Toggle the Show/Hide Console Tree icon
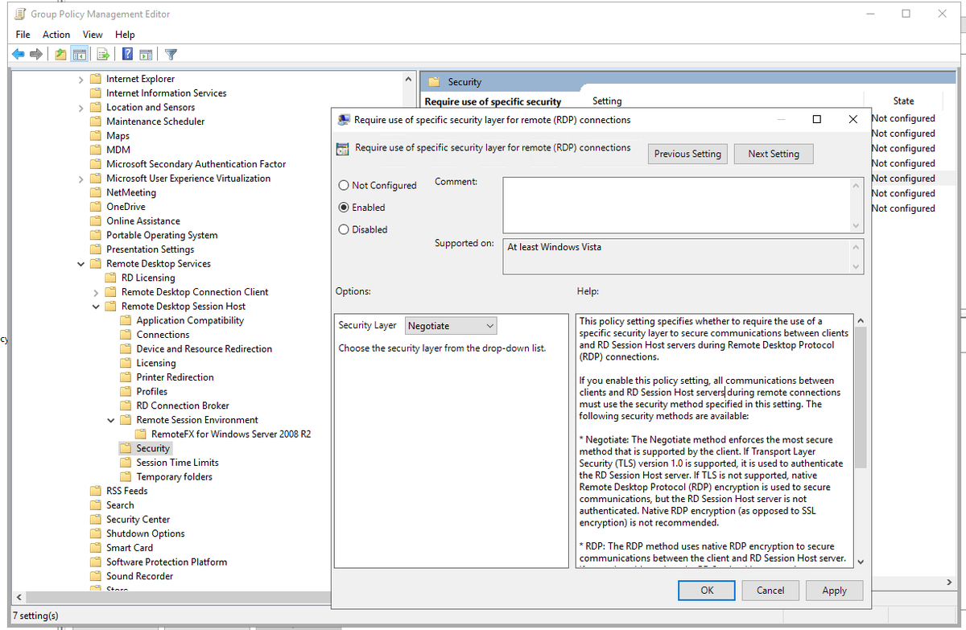The image size is (966, 630). click(x=80, y=55)
